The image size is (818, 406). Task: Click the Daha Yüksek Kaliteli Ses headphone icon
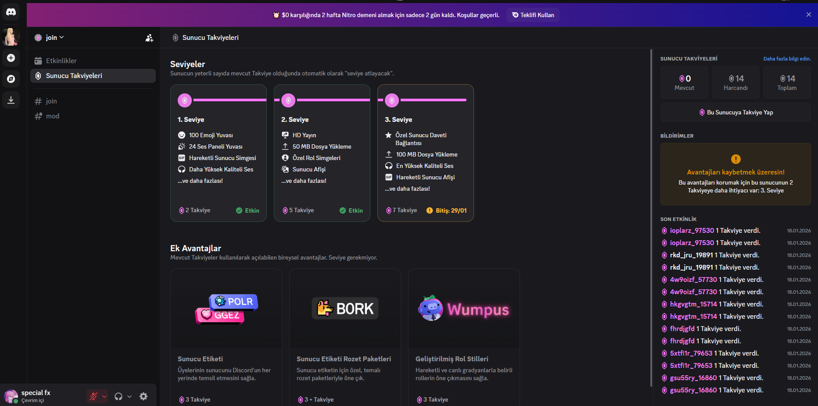pyautogui.click(x=182, y=169)
